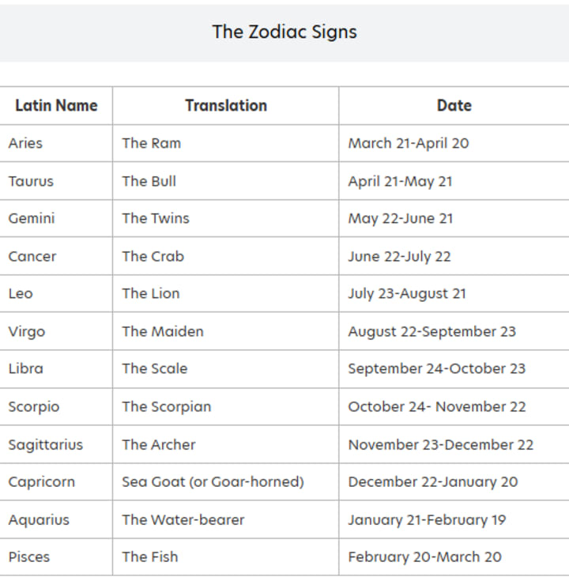Click The Zodiac Signs title
The height and width of the screenshot is (577, 569).
[x=284, y=32]
